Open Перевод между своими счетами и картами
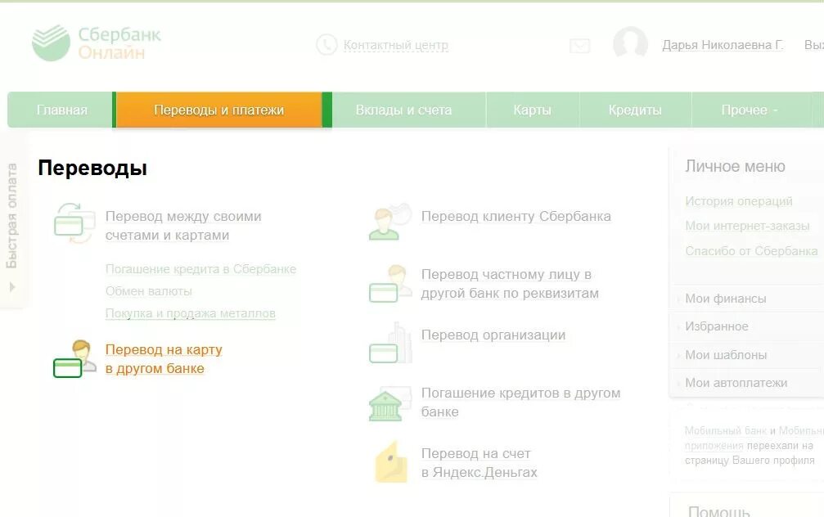Viewport: 824px width, 517px height. [183, 226]
